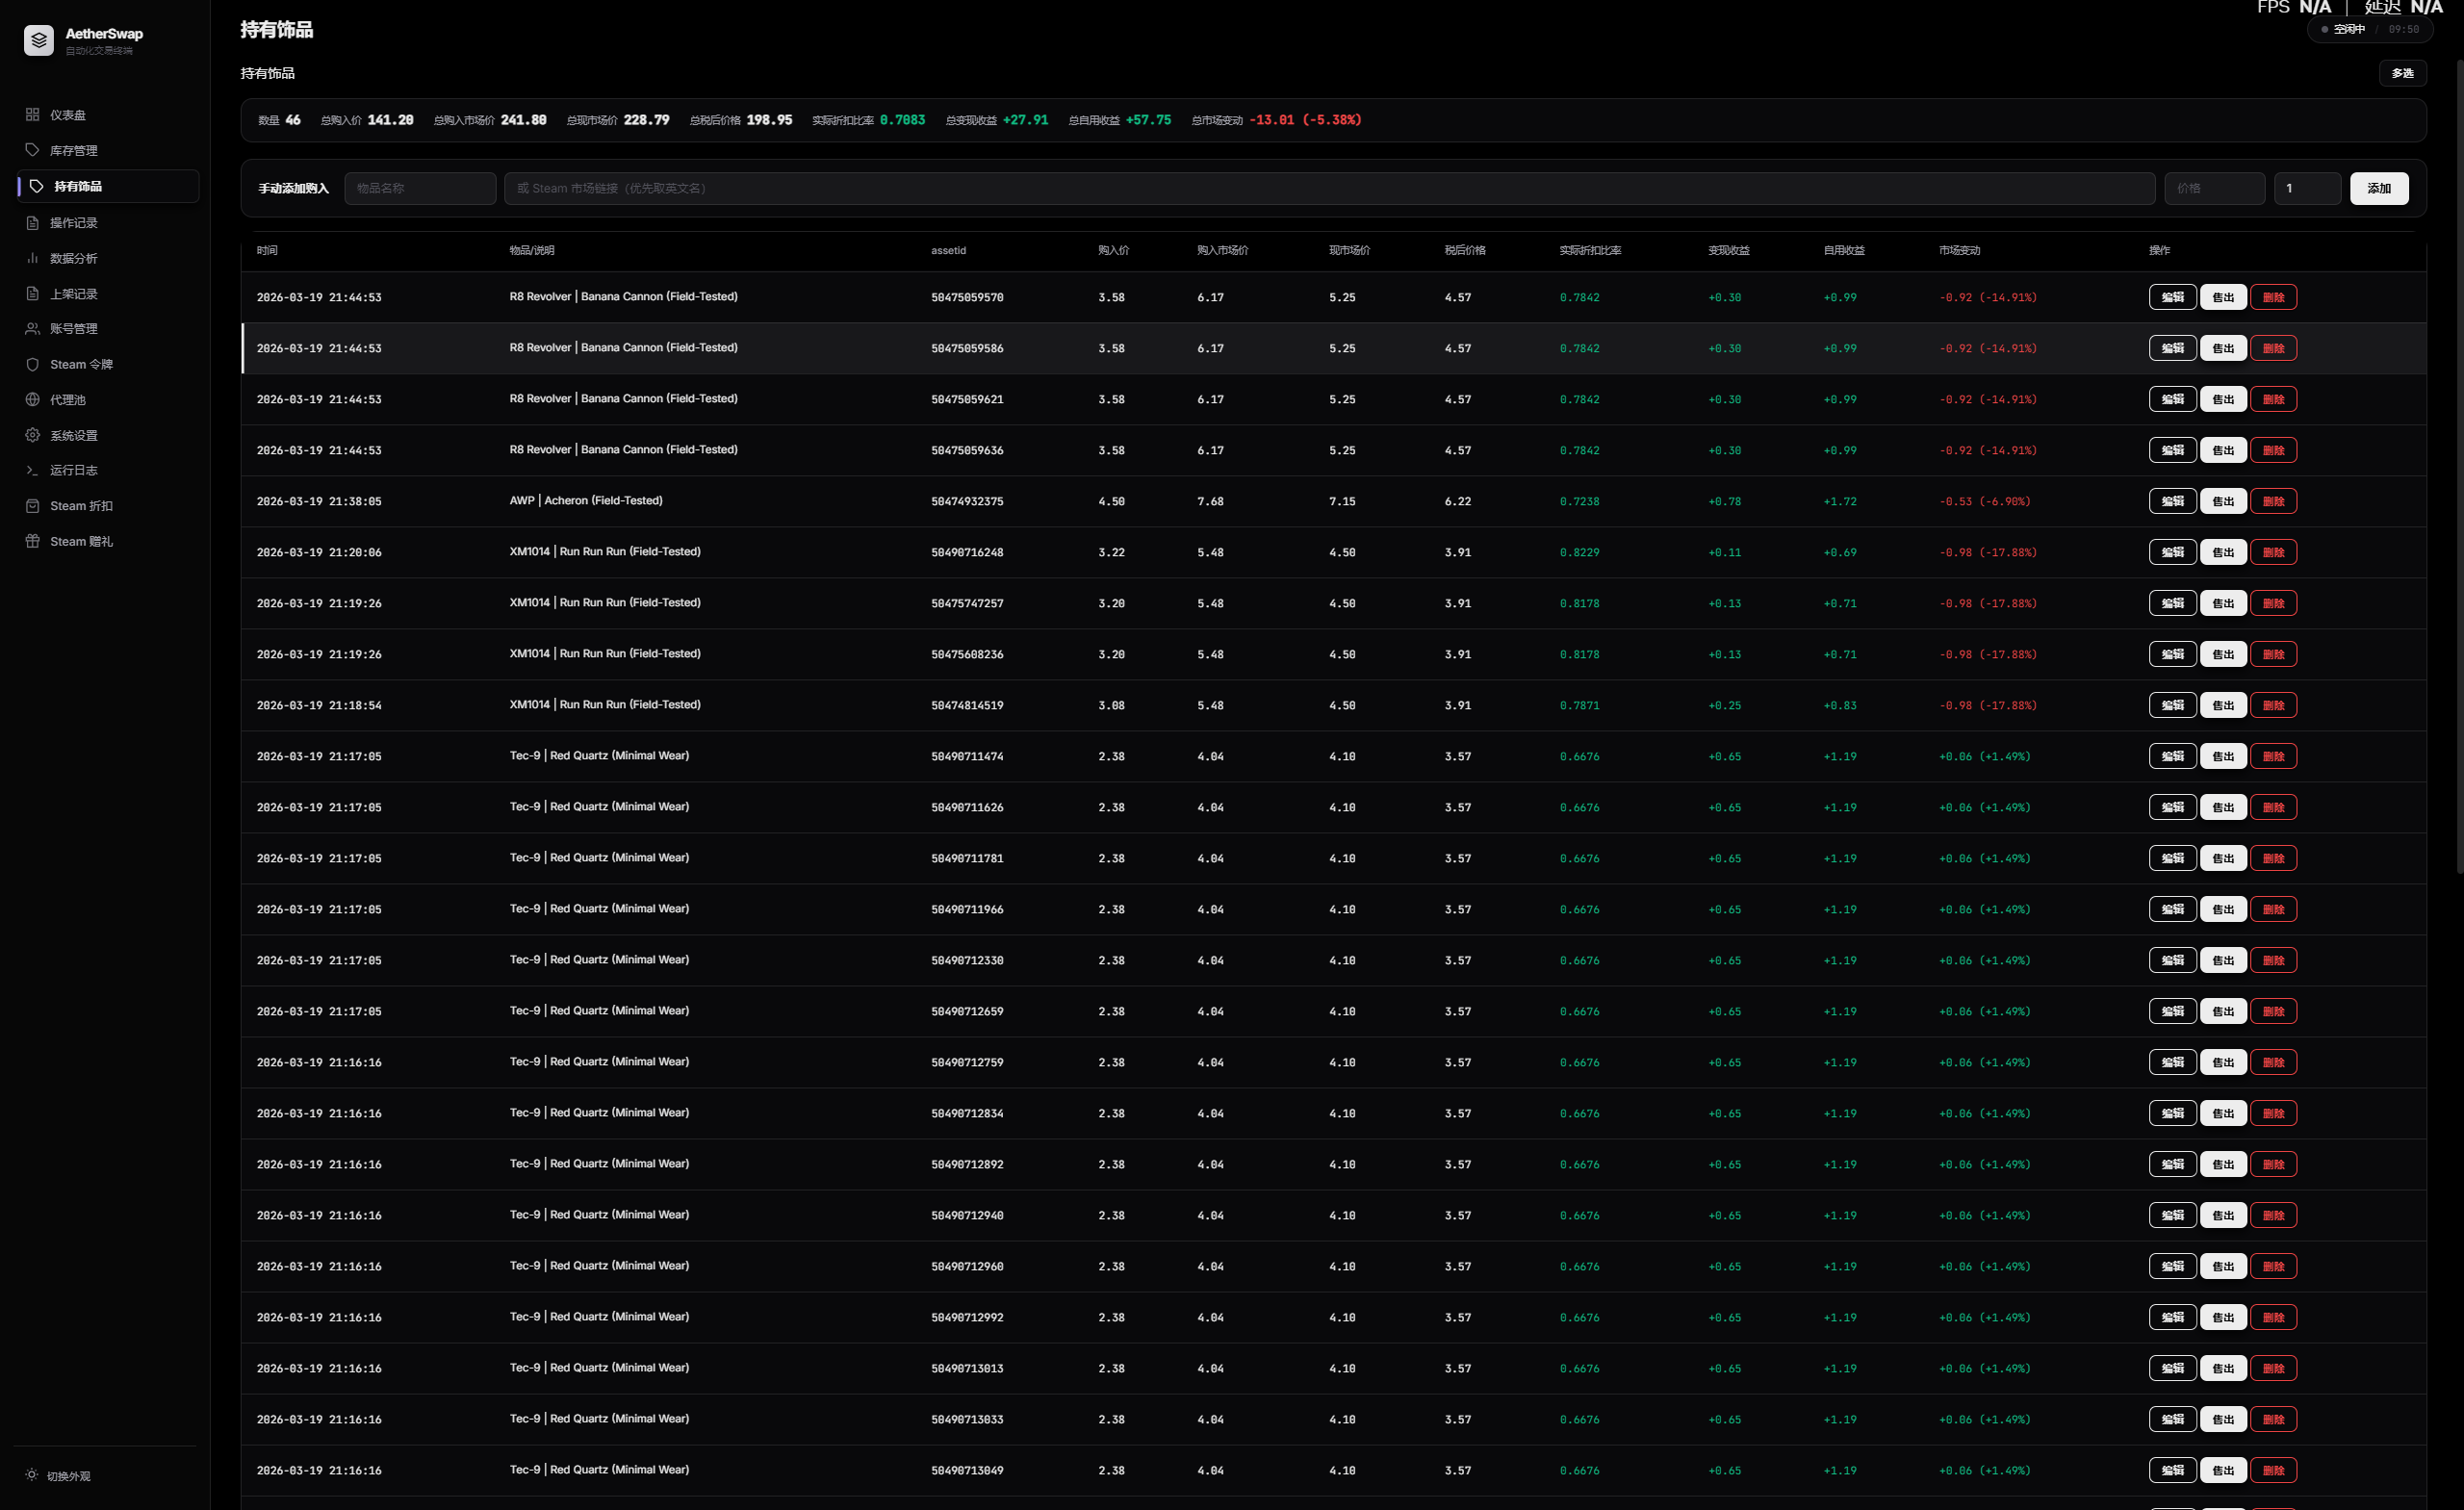Screen dimensions: 2464x1510
Task: Open Steam 赠礼 gift icon
Action: point(32,541)
